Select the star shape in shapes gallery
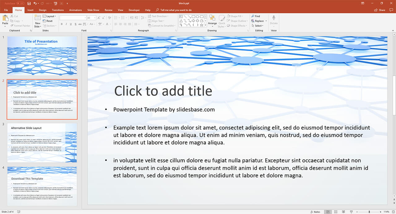Screen dimensions: 396x214 (201, 25)
